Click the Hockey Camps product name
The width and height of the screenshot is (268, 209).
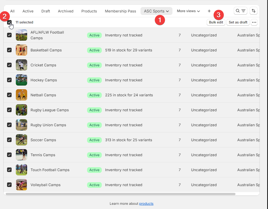click(x=44, y=80)
